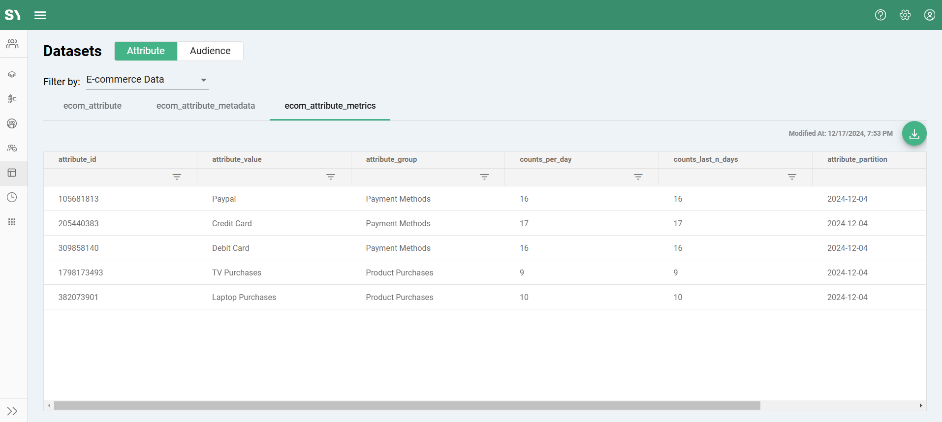Open filter for attribute_id column
942x422 pixels.
click(177, 177)
